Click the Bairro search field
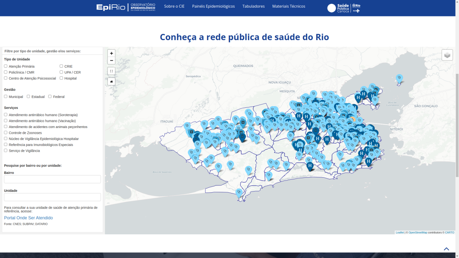 tap(52, 179)
